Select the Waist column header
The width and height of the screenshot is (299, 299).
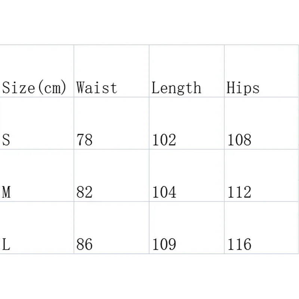point(97,88)
